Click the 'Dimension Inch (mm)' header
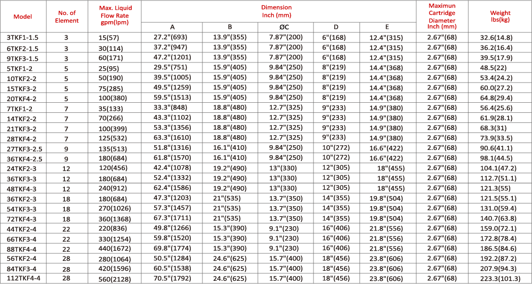 pyautogui.click(x=276, y=11)
